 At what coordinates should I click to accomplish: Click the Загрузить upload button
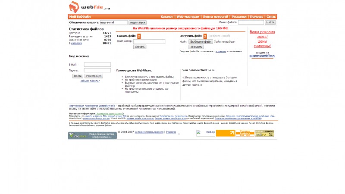pos(196,47)
